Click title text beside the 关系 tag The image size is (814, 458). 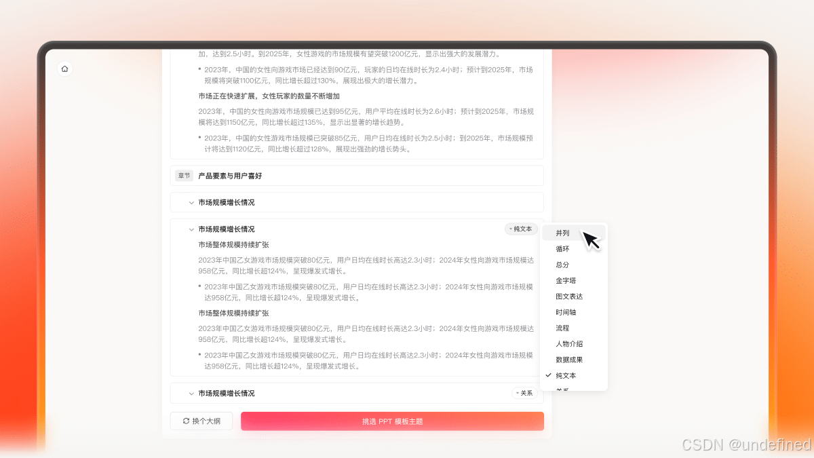(227, 394)
